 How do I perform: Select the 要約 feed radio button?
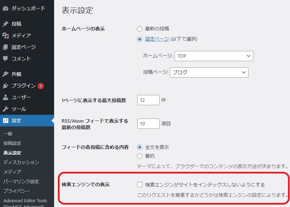pos(140,156)
